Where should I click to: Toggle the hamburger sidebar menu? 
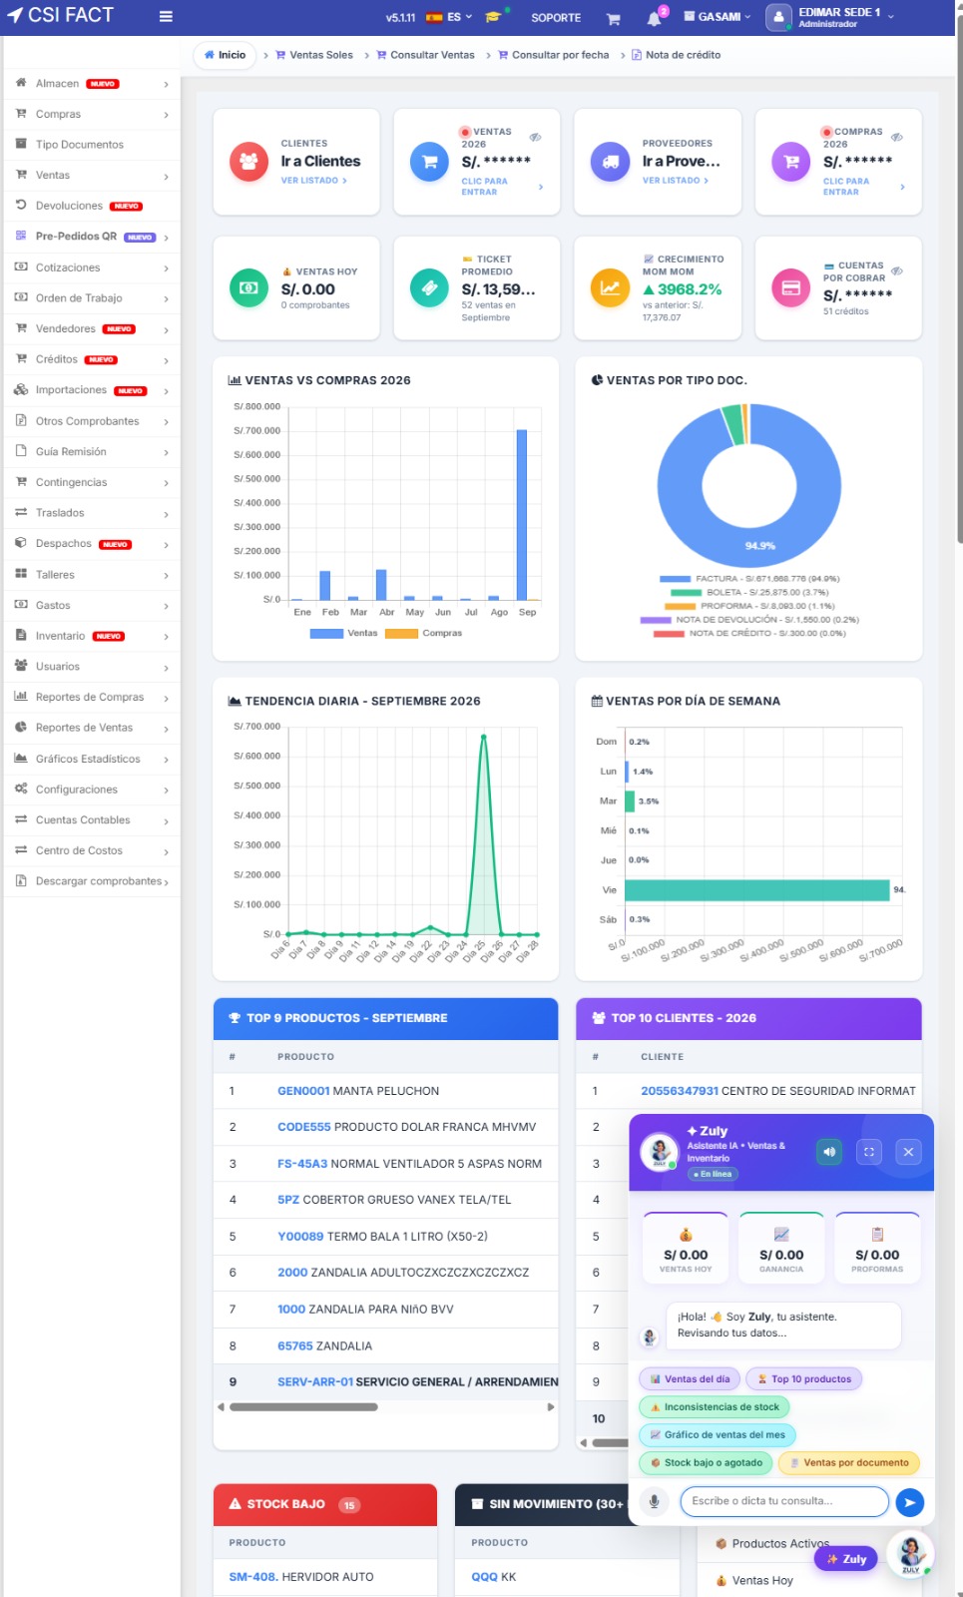[x=166, y=17]
